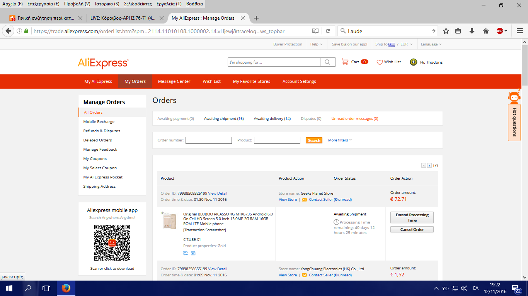Expand the Help dropdown in top bar
This screenshot has height=296, width=528.
[316, 44]
